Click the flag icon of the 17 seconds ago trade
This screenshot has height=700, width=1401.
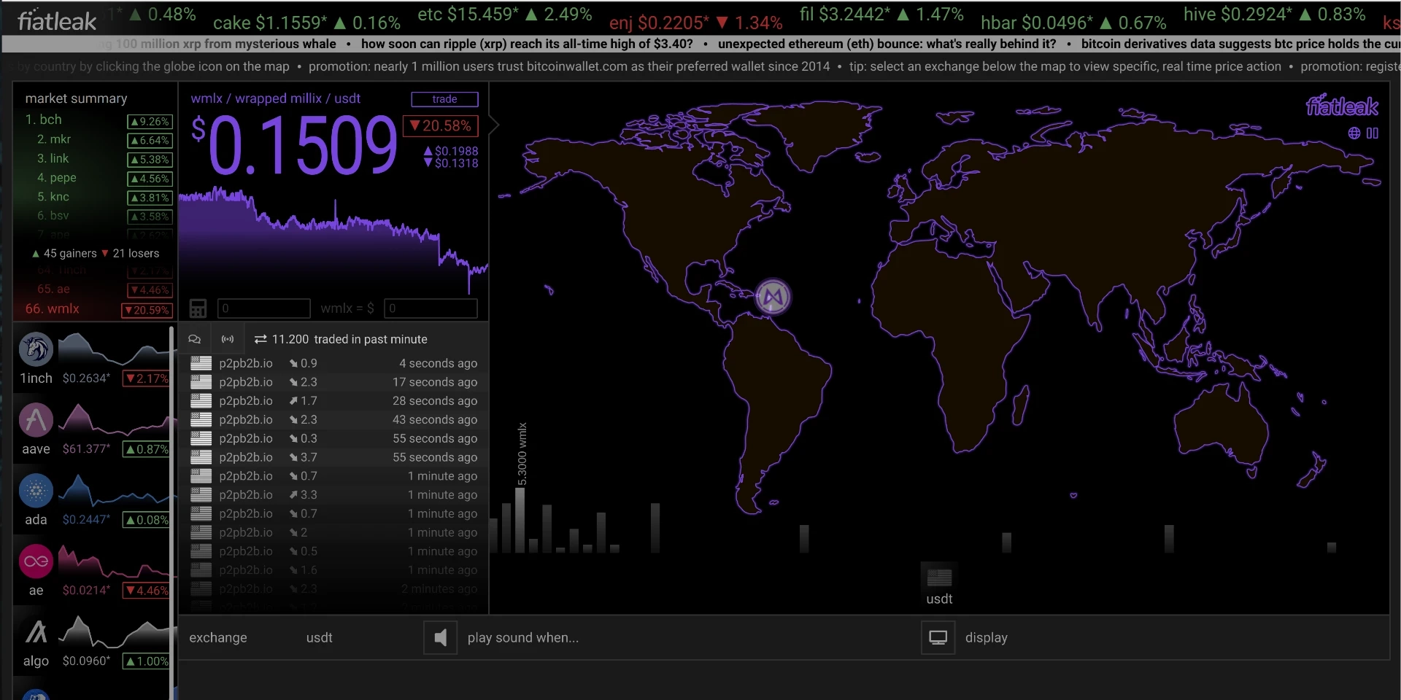(x=201, y=382)
